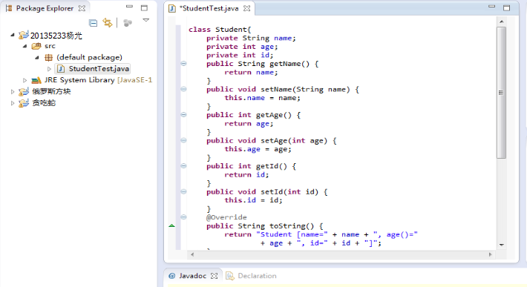
Task: Expand the 俄罗斯方块 project
Action: point(13,92)
